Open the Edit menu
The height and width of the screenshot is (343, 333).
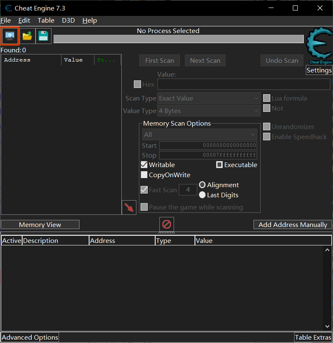click(x=24, y=21)
